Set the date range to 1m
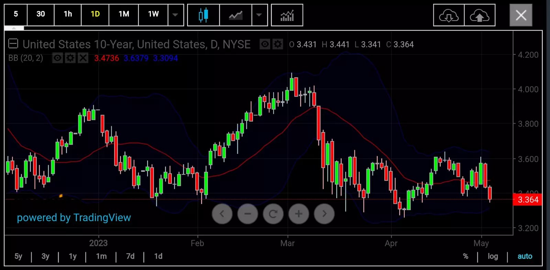 click(101, 256)
